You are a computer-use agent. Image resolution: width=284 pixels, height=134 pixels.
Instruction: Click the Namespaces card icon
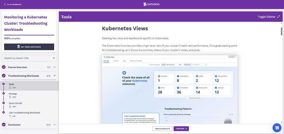(178, 76)
